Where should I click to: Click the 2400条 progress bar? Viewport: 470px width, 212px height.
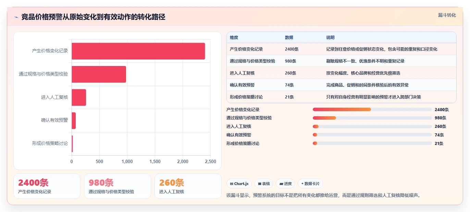click(x=372, y=109)
